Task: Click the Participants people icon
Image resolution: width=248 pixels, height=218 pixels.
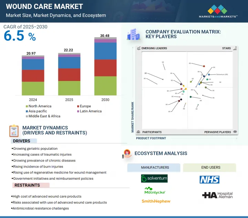Action: tap(138, 132)
